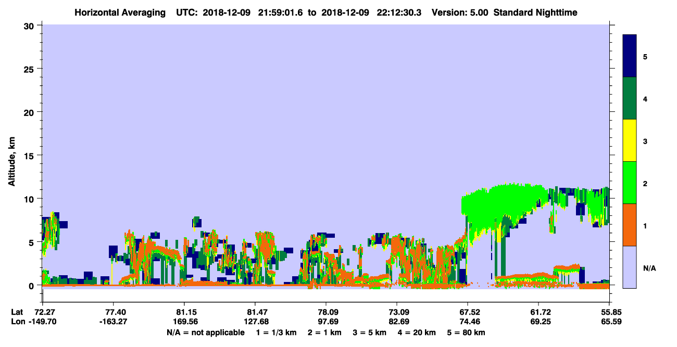The width and height of the screenshot is (677, 347).
Task: Click the yellow colorbar segment labeled 3
Action: click(x=630, y=140)
